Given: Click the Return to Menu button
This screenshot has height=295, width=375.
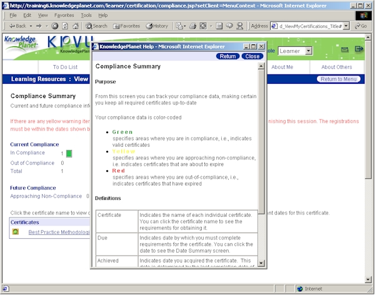Looking at the screenshot, I should coord(338,79).
